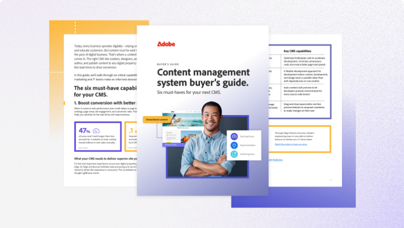Screen dimensions: 404x228
Task: Click the 'Key CMS capabilities' table header
Action: click(x=299, y=50)
